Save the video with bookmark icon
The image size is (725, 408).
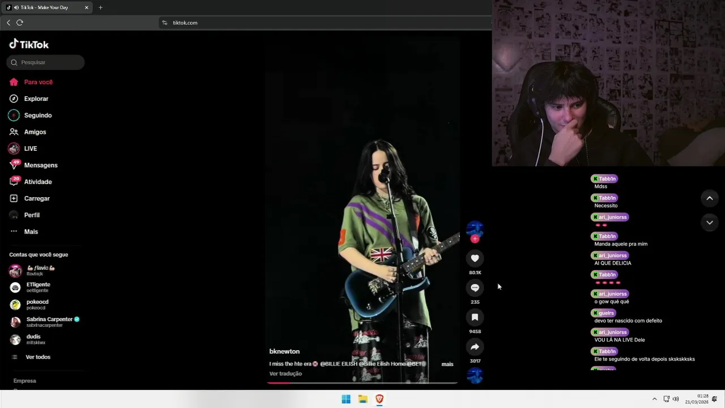475,317
